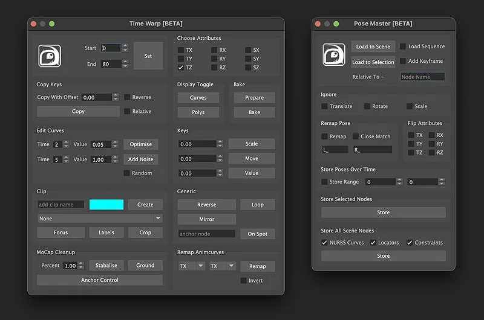Screen dimensions: 484x320
Task: Click the Add Noise button
Action: point(141,159)
